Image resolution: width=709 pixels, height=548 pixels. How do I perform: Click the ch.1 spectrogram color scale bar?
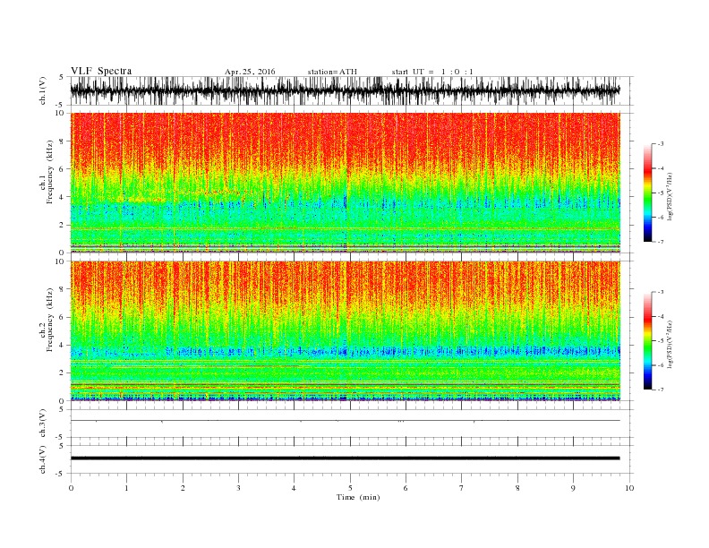coord(647,193)
